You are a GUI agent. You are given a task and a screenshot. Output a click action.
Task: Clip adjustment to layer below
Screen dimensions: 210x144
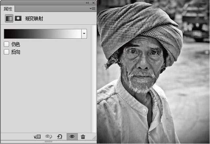[37, 136]
